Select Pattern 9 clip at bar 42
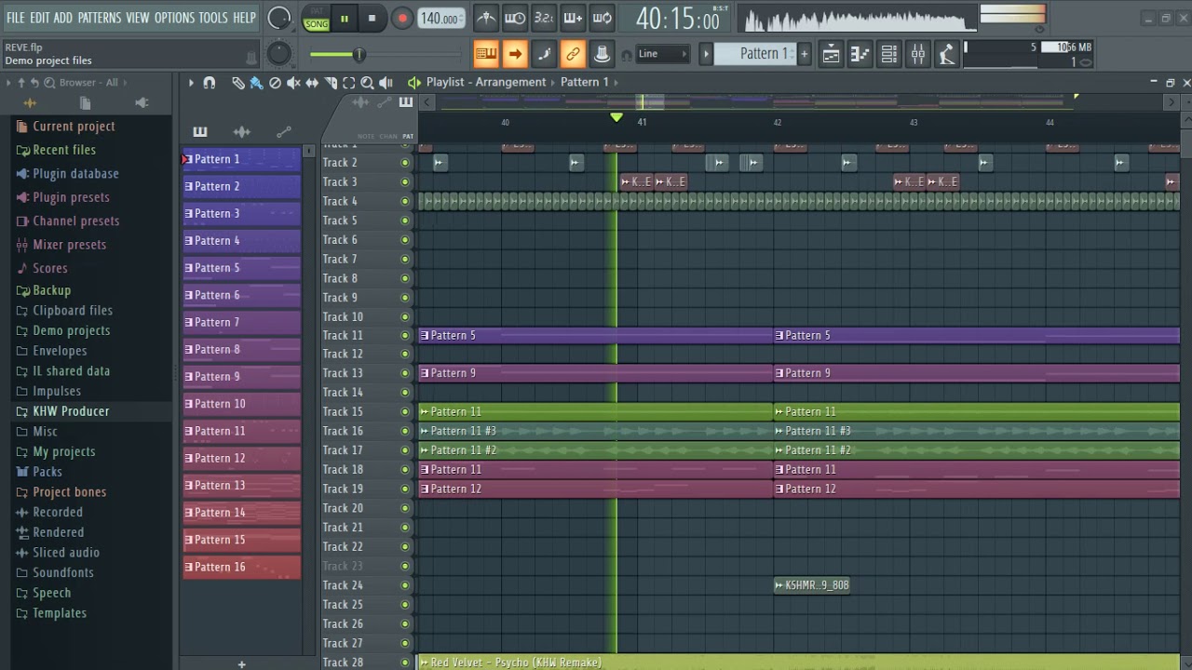Screen dimensions: 1192x670 [976, 374]
